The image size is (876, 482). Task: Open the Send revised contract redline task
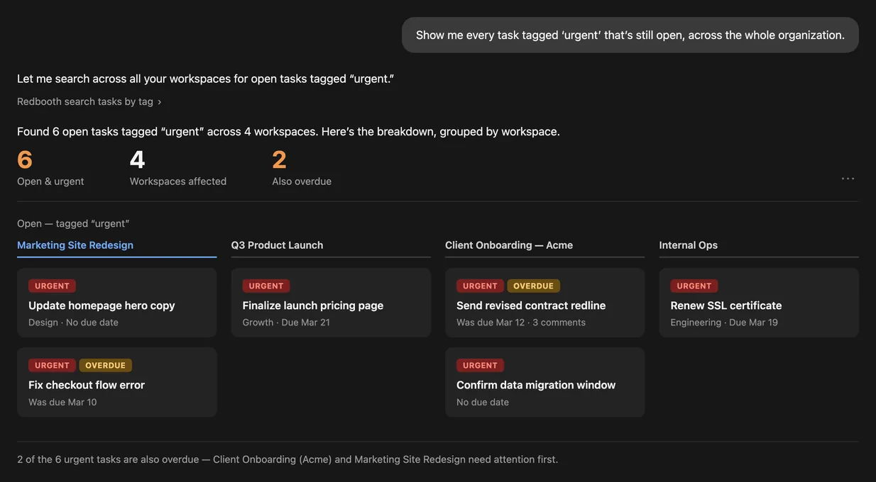tap(545, 303)
